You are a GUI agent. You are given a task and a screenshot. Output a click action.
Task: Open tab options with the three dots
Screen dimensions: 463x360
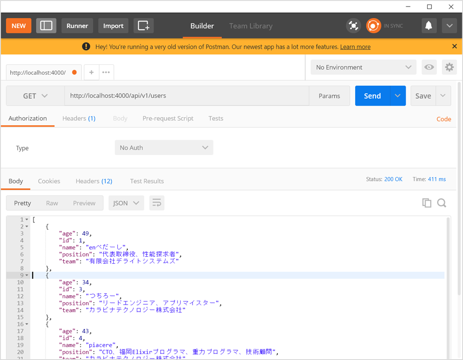pyautogui.click(x=106, y=72)
